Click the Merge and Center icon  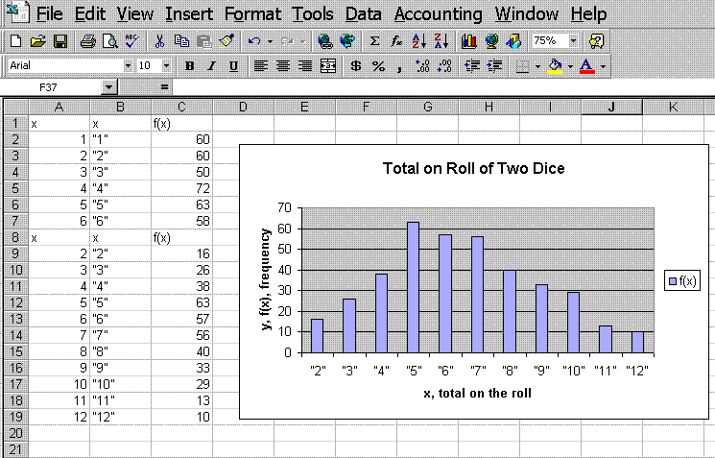[328, 66]
